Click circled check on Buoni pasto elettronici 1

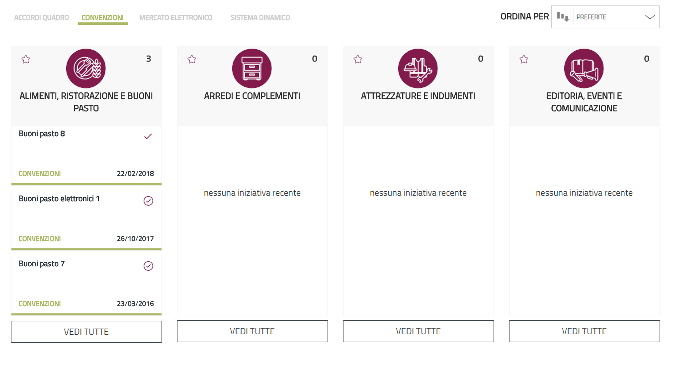pyautogui.click(x=148, y=201)
